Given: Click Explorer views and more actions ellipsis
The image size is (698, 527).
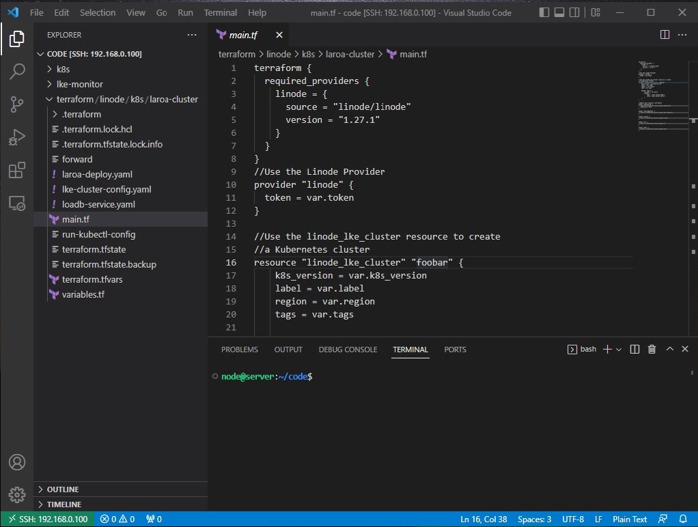Looking at the screenshot, I should [x=192, y=35].
